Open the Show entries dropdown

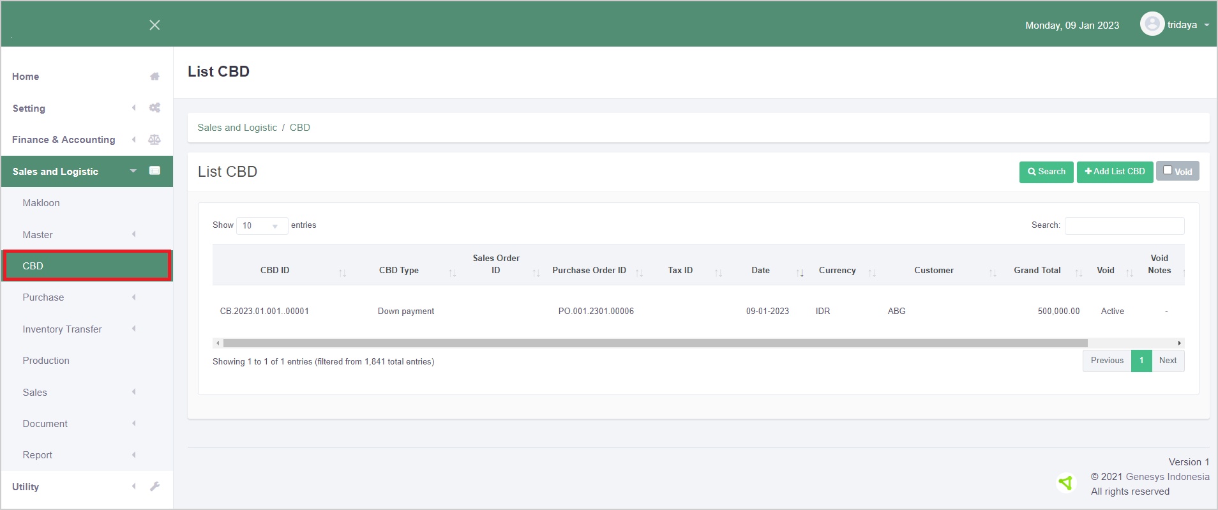(x=262, y=226)
